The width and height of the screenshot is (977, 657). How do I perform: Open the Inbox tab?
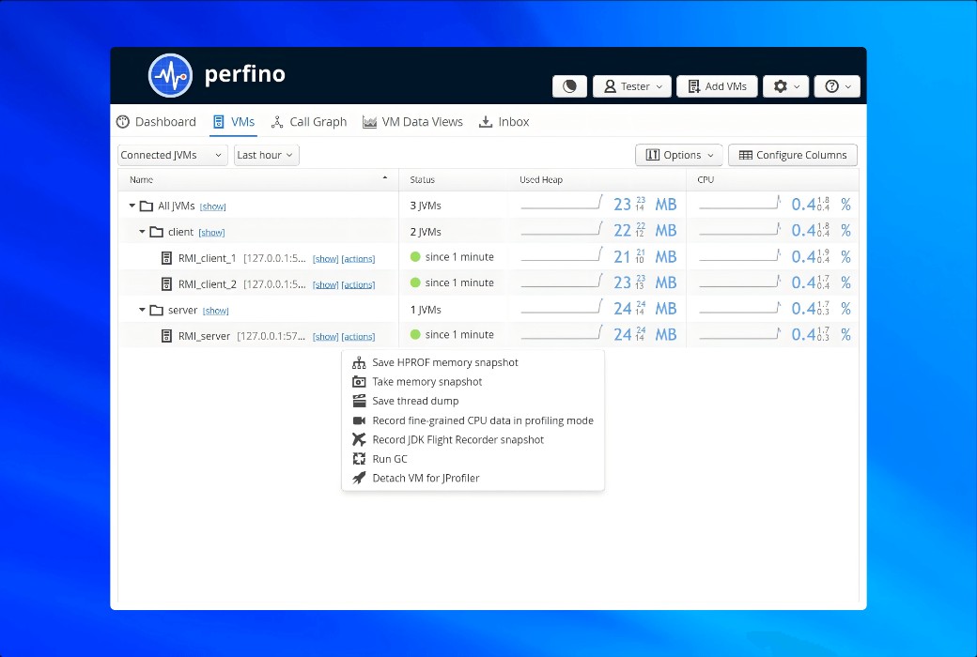tap(504, 121)
